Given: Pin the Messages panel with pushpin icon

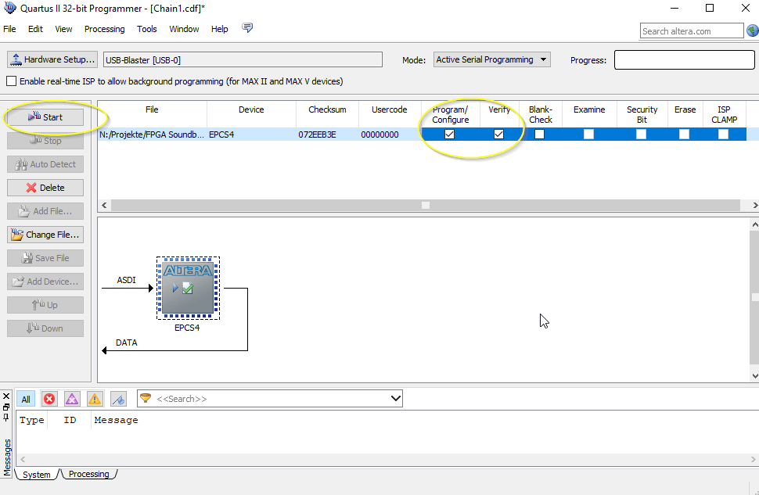Looking at the screenshot, I should point(6,407).
